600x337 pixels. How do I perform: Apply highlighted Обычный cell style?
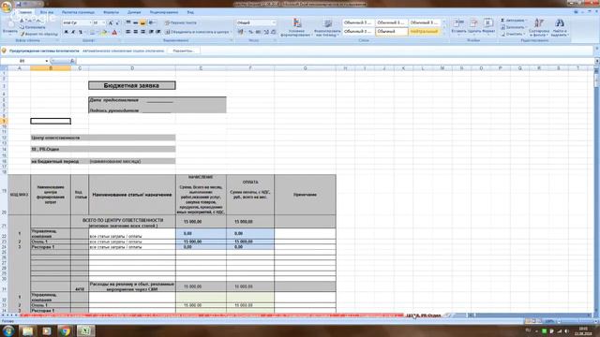tap(392, 31)
